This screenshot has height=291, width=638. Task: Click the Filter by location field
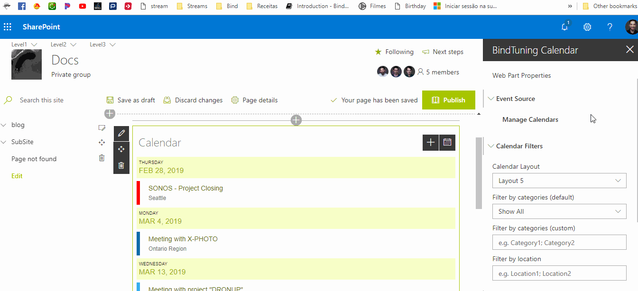click(x=559, y=273)
